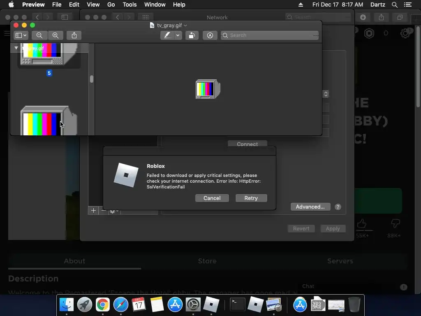The image size is (421, 316).
Task: Open Advanced... in the Network window
Action: (310, 207)
